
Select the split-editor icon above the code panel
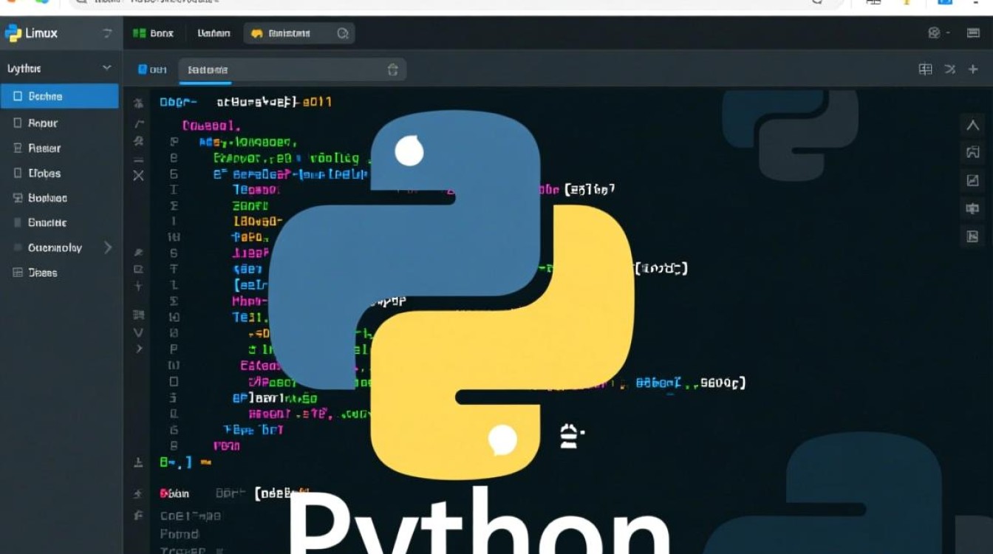coord(924,69)
